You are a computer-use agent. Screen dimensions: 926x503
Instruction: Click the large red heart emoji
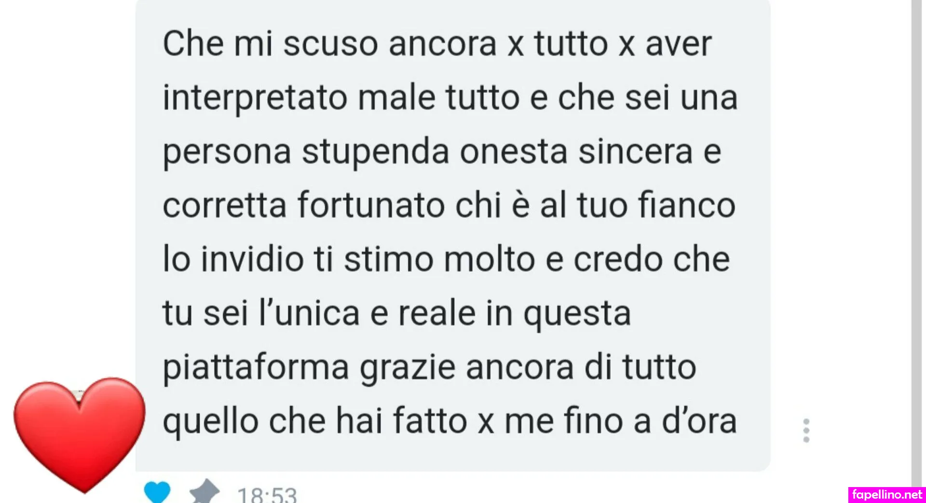point(80,435)
